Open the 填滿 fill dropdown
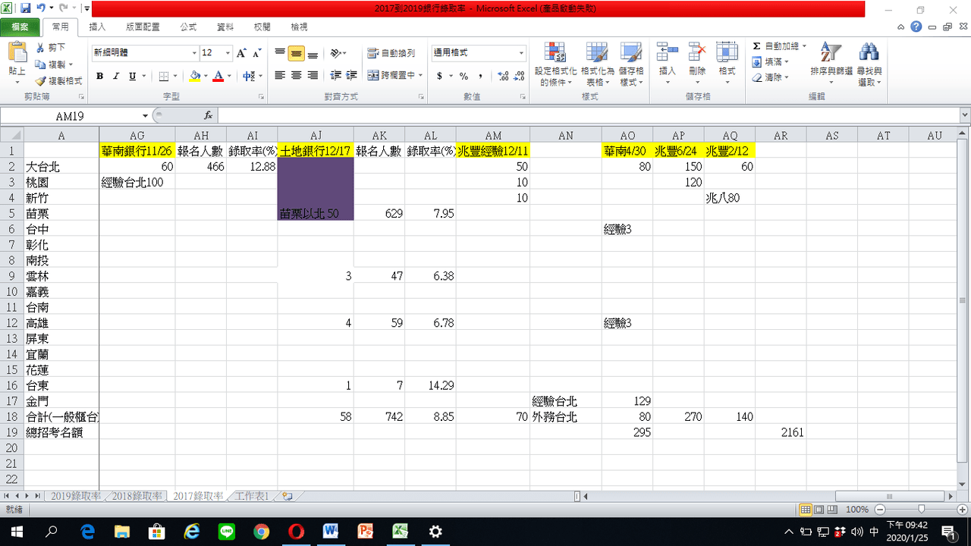971x546 pixels. pos(771,62)
